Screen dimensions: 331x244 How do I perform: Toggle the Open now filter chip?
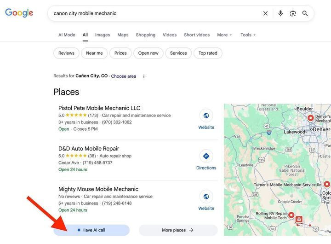coord(148,53)
